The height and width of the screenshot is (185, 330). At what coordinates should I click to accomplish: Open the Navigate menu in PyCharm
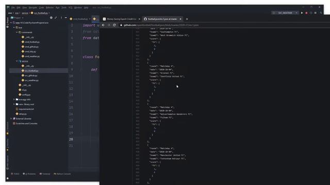(33, 8)
